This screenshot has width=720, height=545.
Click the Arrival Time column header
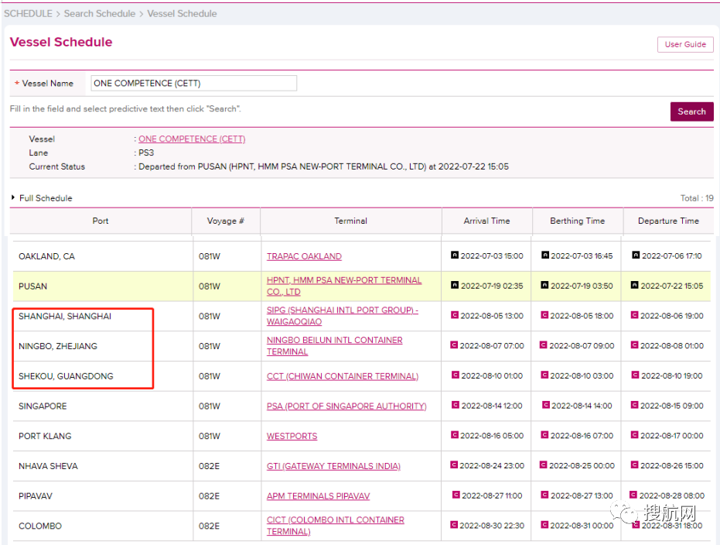tap(486, 221)
